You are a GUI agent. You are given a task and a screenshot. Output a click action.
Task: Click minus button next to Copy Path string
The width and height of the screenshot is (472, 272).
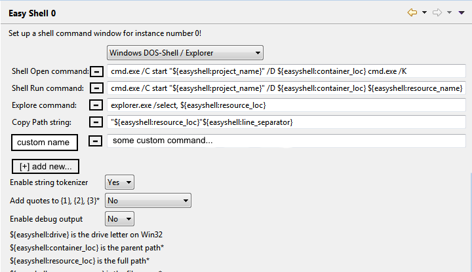pos(96,122)
